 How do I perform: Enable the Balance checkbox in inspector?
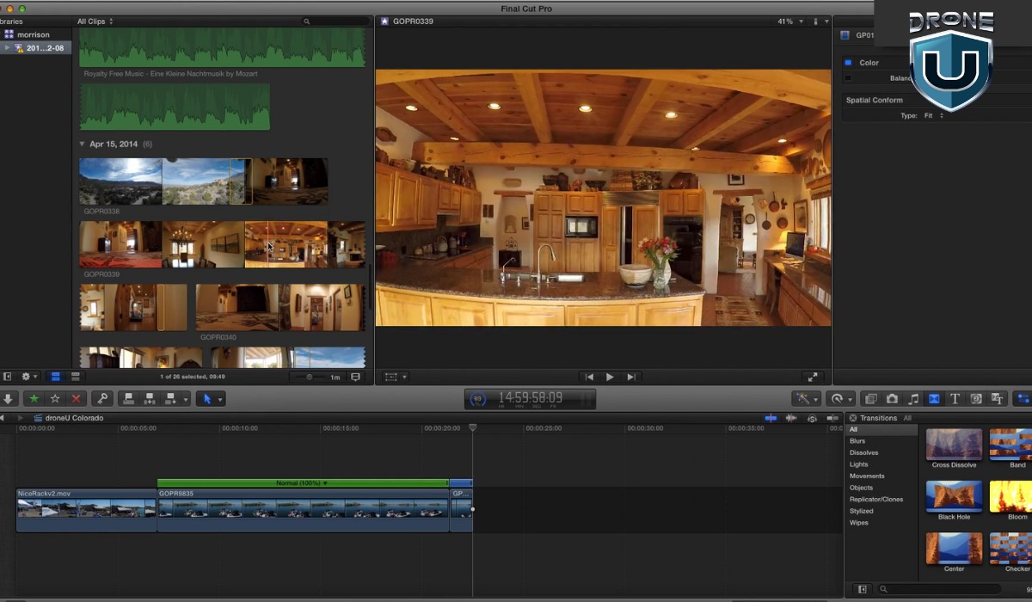click(848, 78)
